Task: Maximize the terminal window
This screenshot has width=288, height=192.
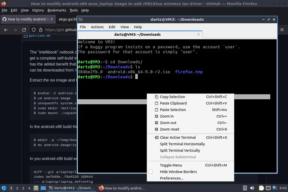Action: 269,19
